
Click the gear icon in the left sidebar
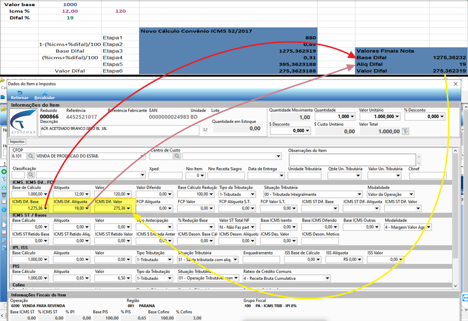(4, 217)
